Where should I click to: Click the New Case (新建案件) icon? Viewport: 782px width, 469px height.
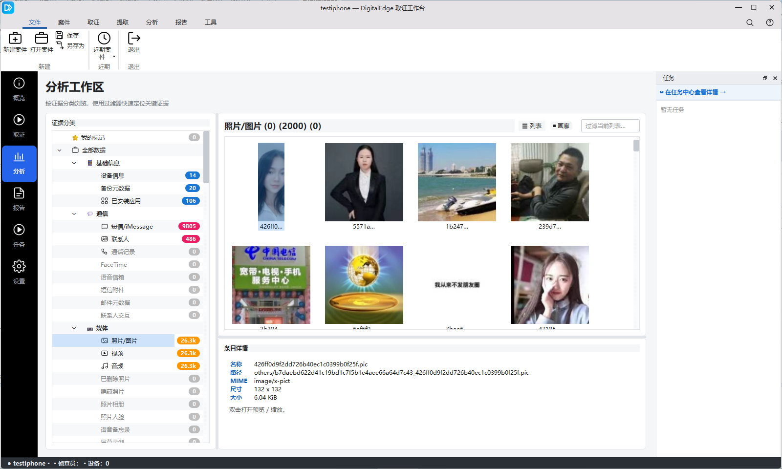pyautogui.click(x=15, y=38)
